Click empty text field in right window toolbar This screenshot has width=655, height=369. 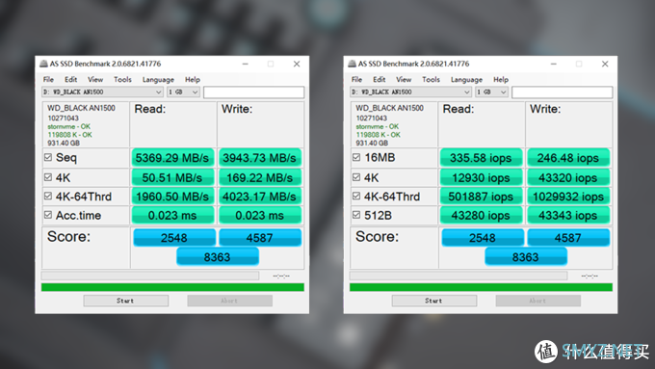point(562,92)
